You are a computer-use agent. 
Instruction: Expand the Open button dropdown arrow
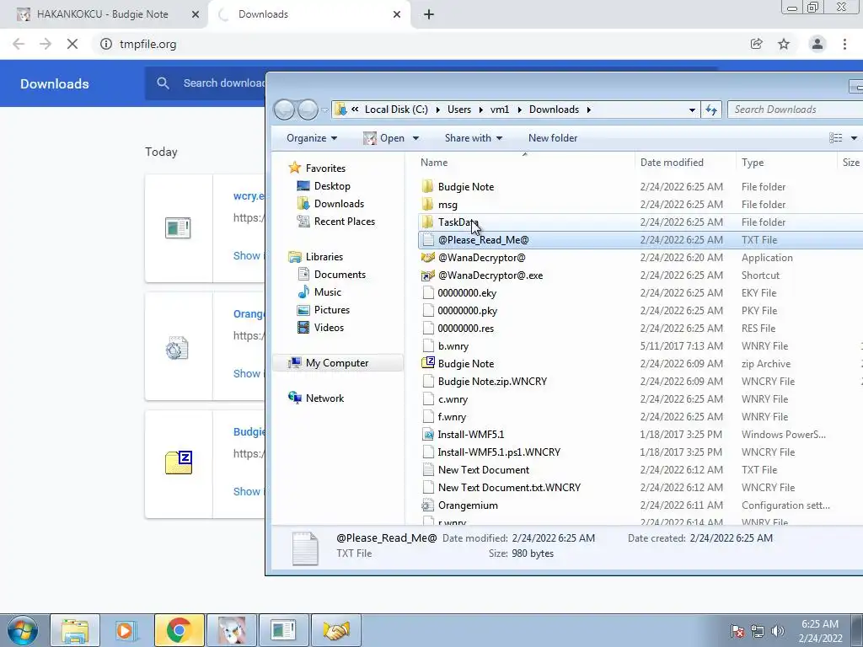click(415, 138)
